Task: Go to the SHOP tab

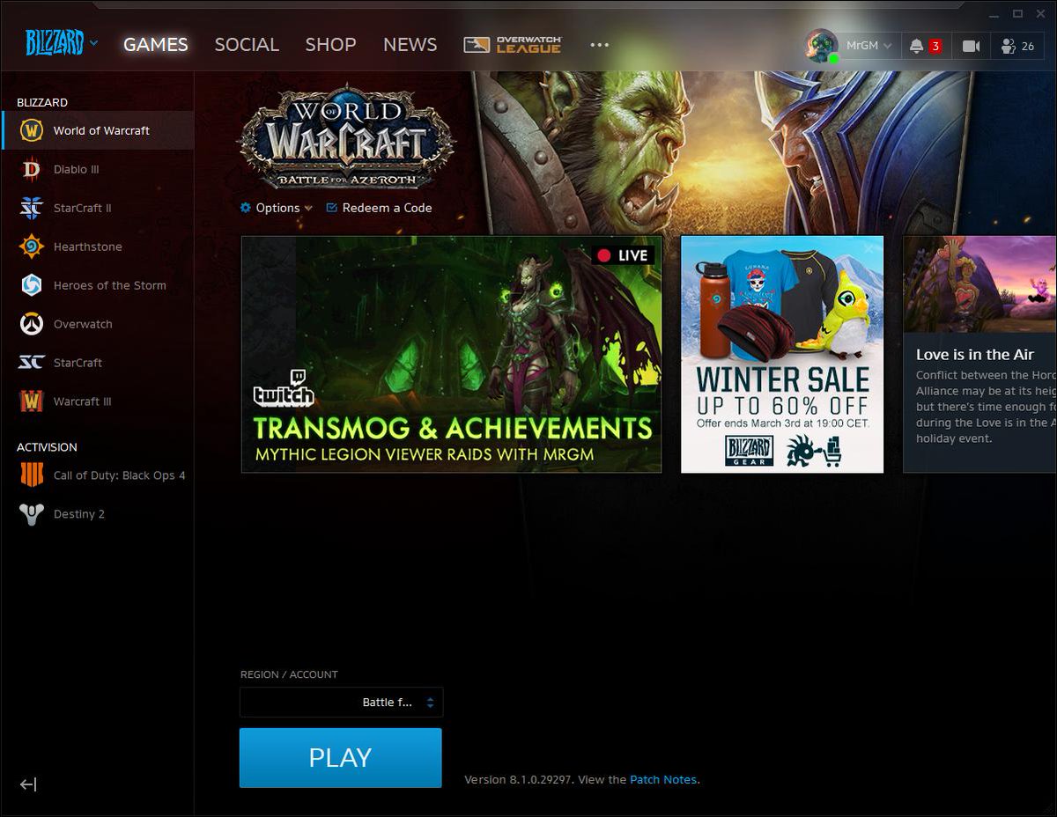Action: click(331, 44)
